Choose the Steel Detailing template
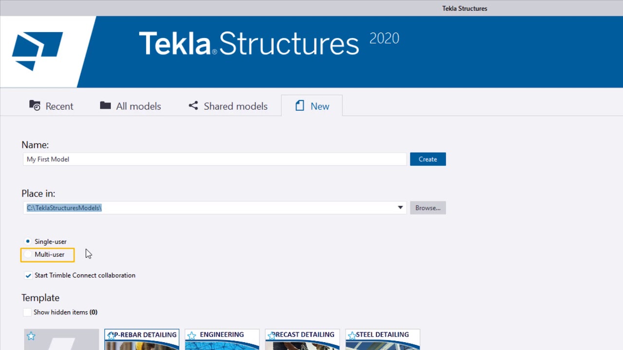Viewport: 623px width, 350px height. pyautogui.click(x=383, y=340)
